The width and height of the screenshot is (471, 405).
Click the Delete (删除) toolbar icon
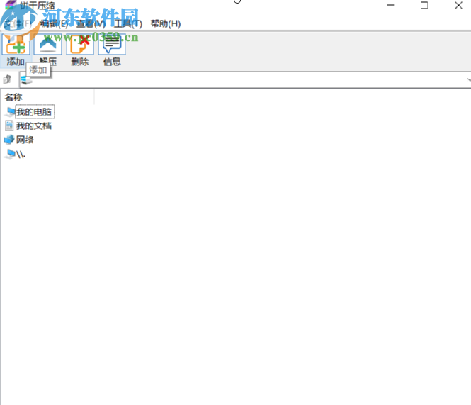[80, 45]
